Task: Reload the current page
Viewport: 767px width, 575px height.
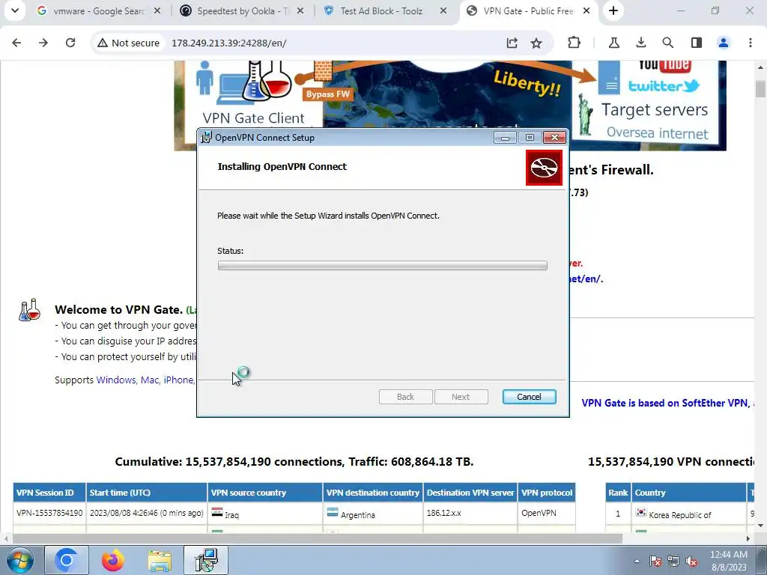Action: pos(70,43)
